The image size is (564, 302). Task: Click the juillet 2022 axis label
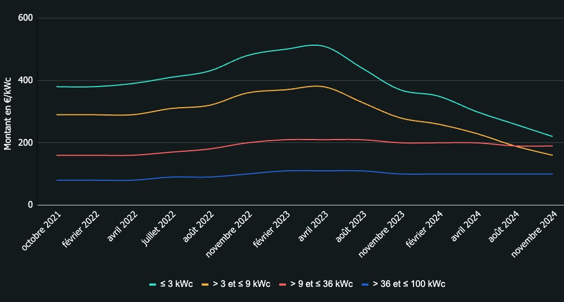159,230
